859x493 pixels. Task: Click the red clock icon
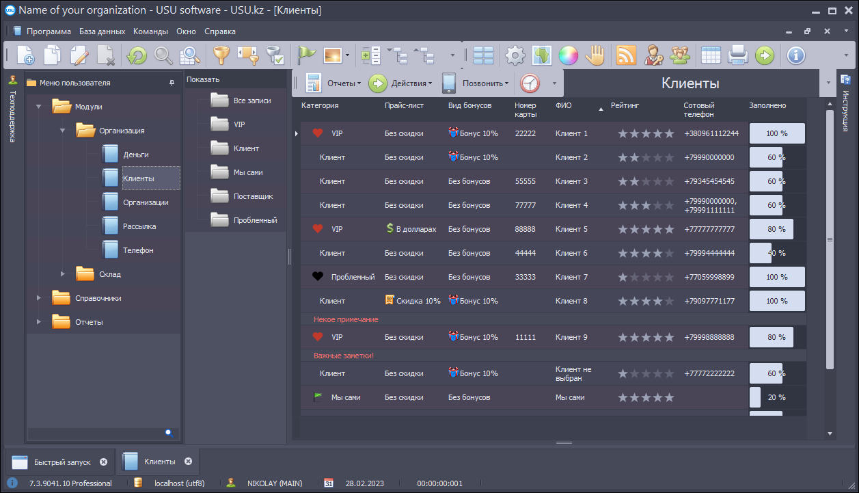click(530, 83)
